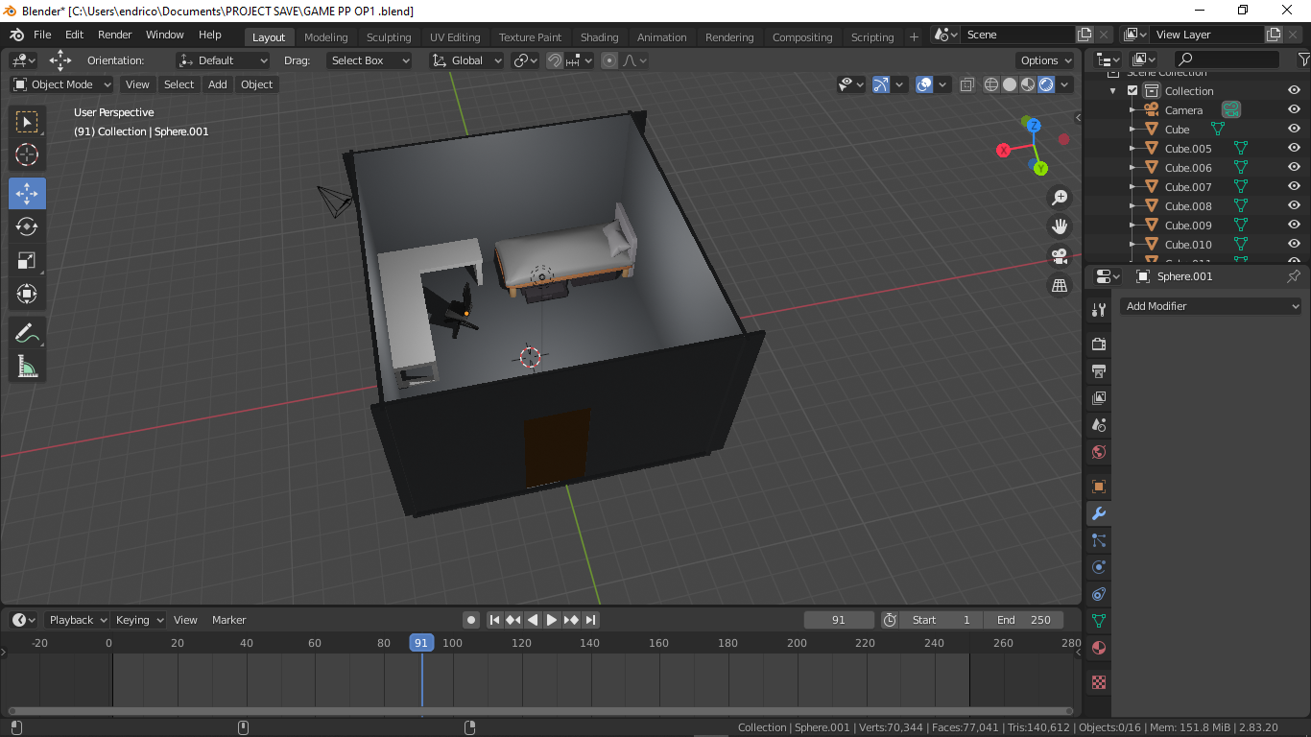Click the zoom magnifier viewport icon
The image size is (1311, 737).
click(x=1060, y=198)
